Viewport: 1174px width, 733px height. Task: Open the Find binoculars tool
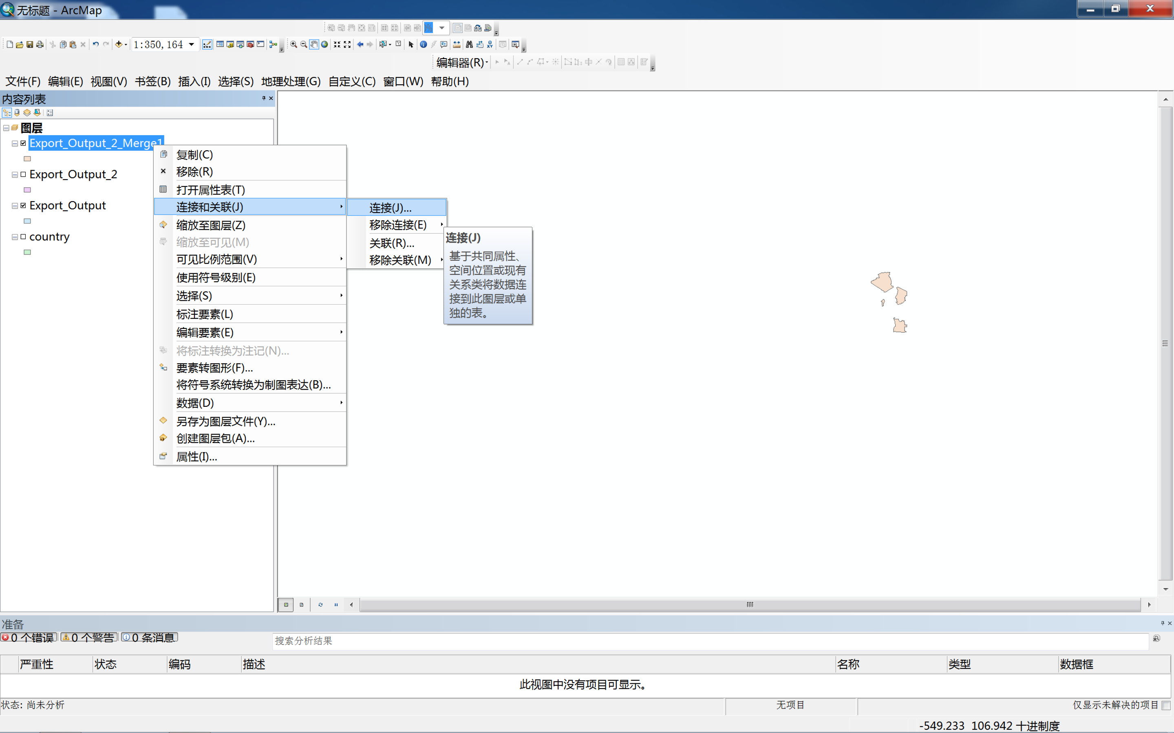[469, 45]
